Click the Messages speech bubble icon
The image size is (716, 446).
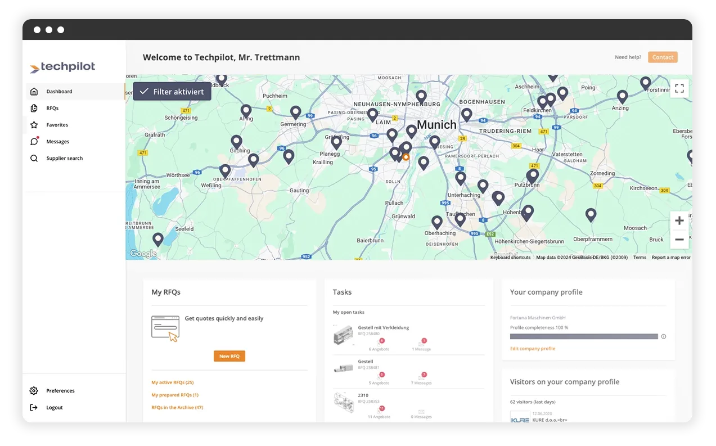tap(34, 141)
